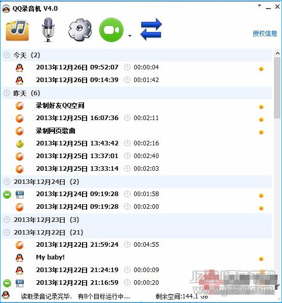
Task: Open dropdown arrow beside green video button
Action: point(130,36)
